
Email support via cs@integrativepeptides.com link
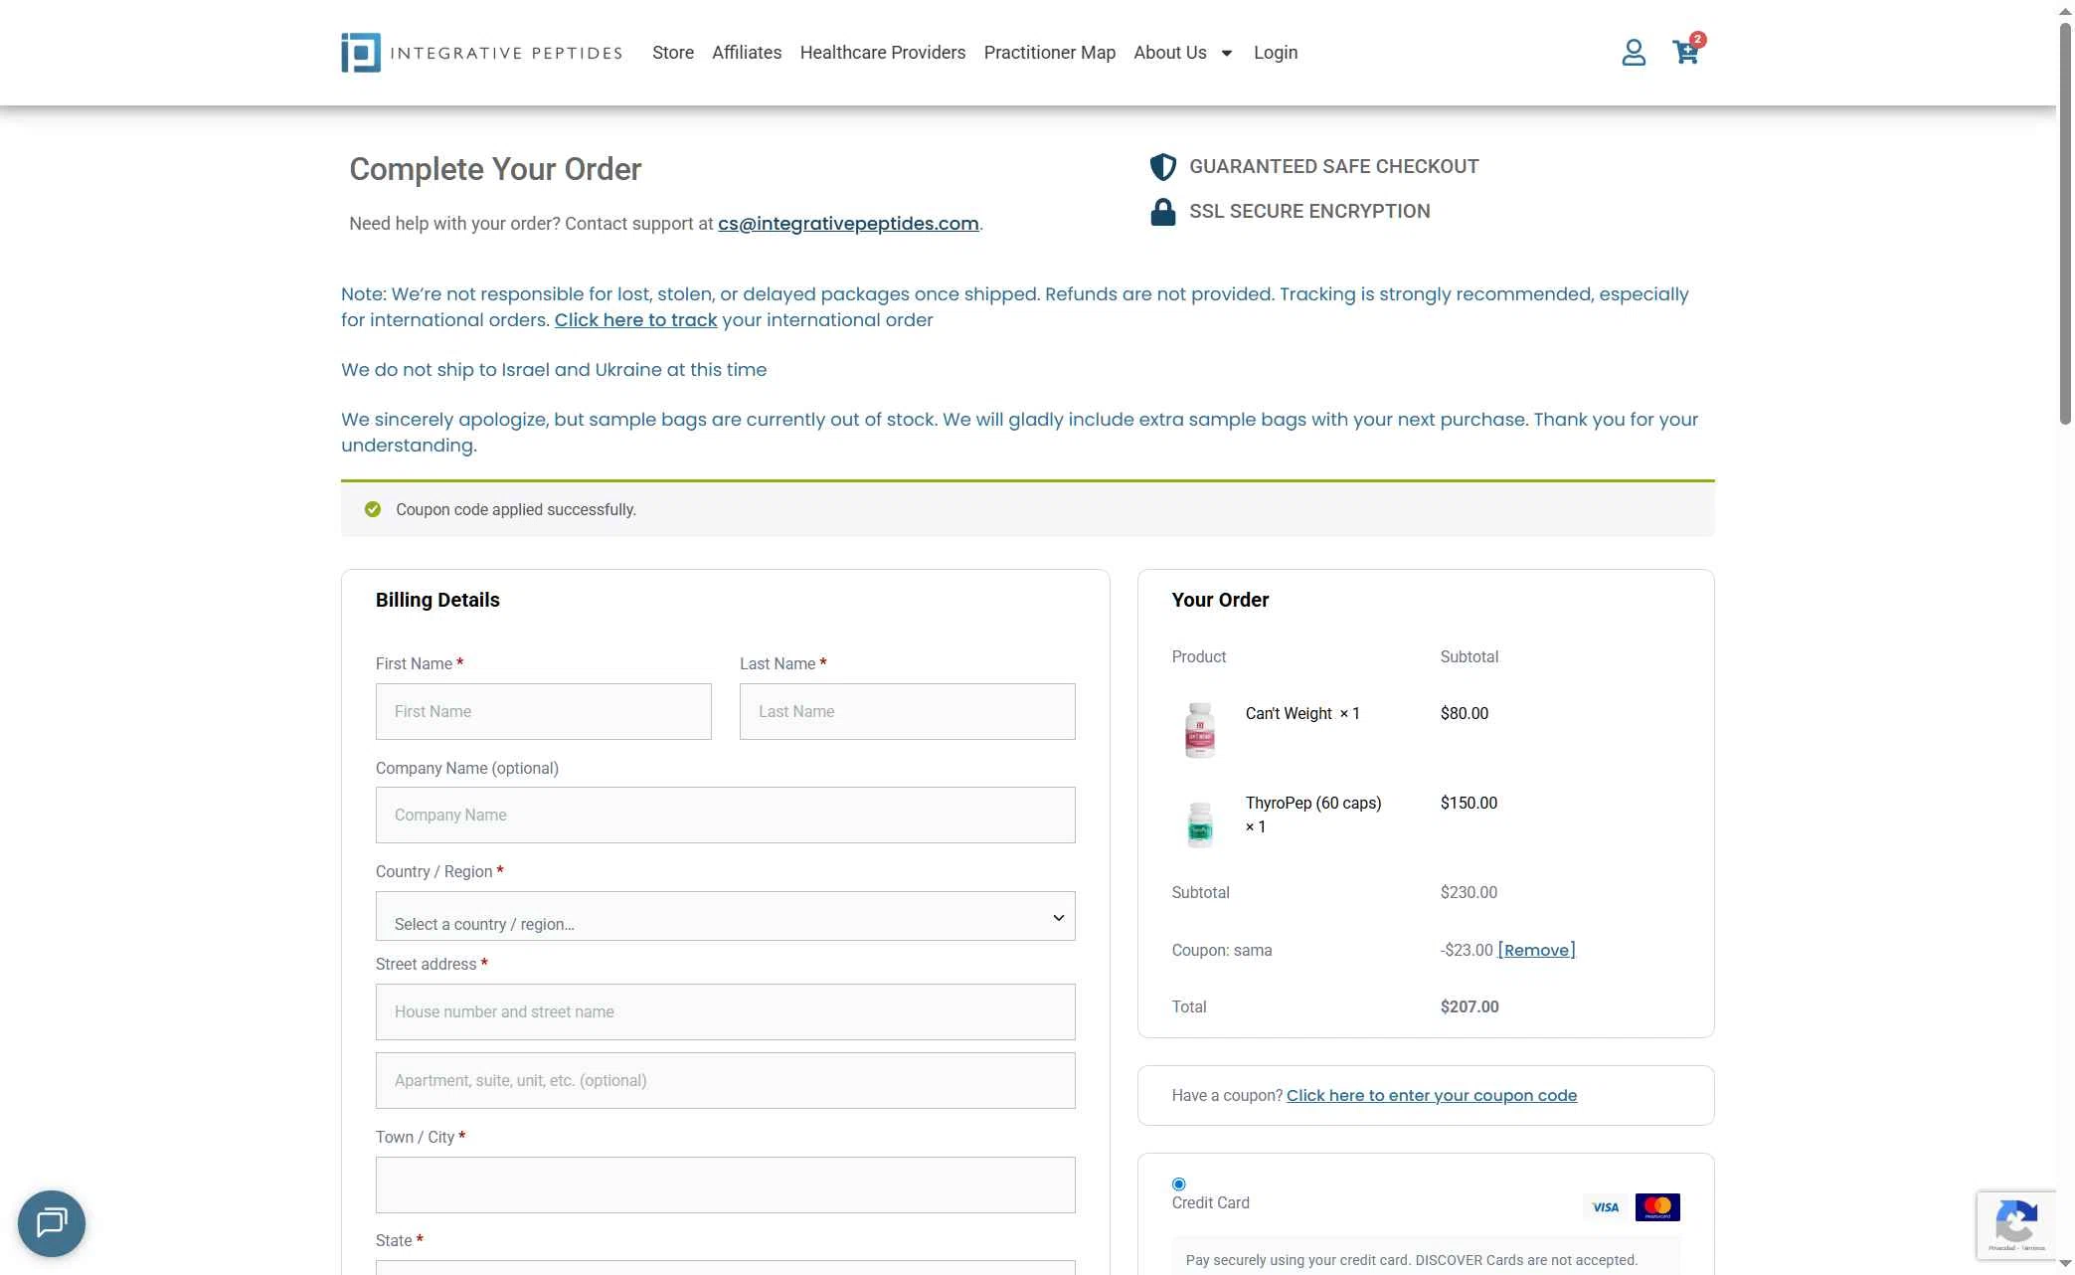point(847,223)
